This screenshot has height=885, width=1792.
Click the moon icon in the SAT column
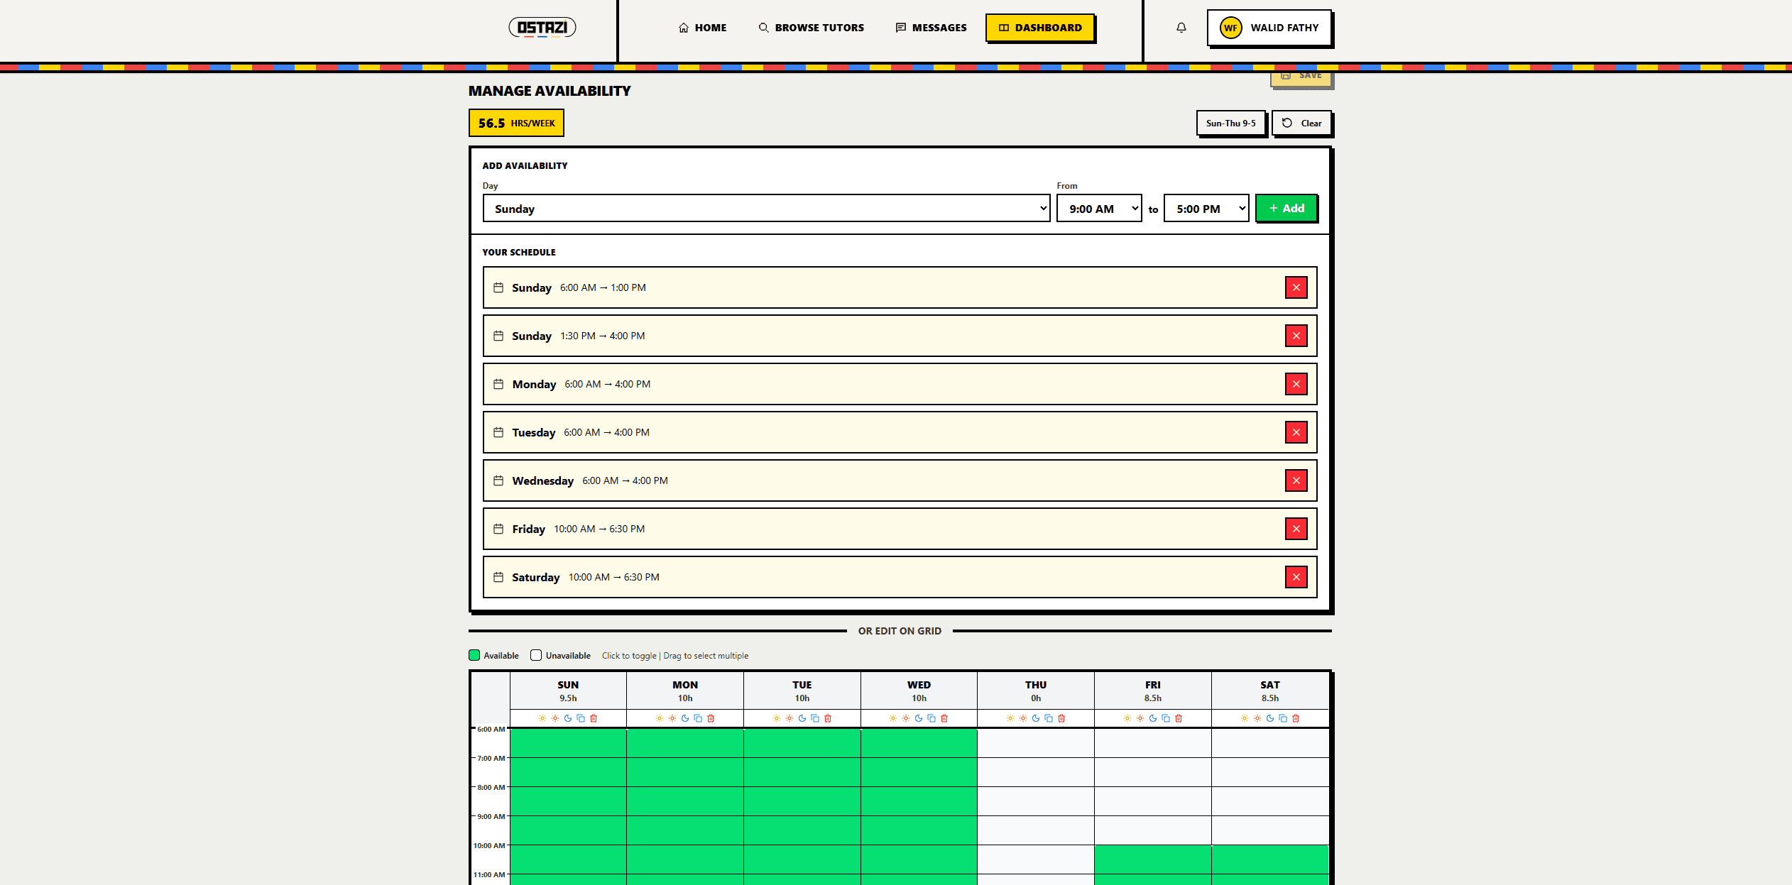pos(1269,718)
